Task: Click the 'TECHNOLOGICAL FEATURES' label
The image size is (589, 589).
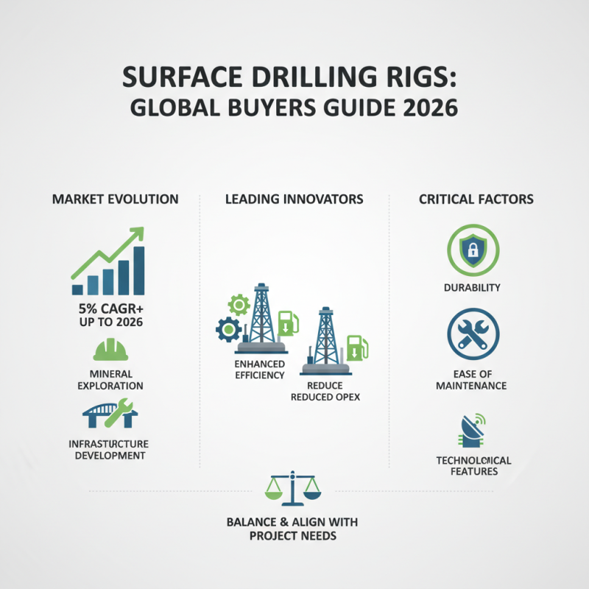Action: pyautogui.click(x=473, y=466)
